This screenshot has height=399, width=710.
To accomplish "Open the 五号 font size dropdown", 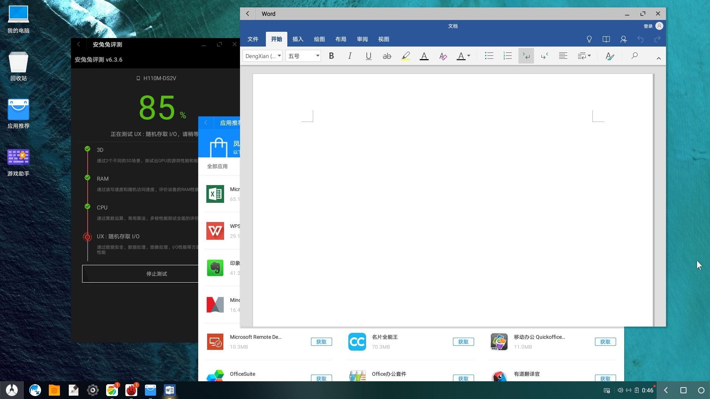I will 303,56.
